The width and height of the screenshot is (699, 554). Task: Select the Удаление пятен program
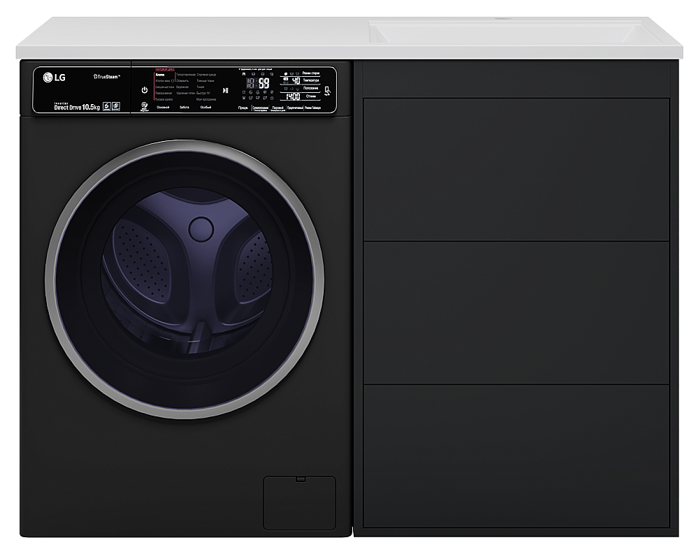click(x=186, y=93)
